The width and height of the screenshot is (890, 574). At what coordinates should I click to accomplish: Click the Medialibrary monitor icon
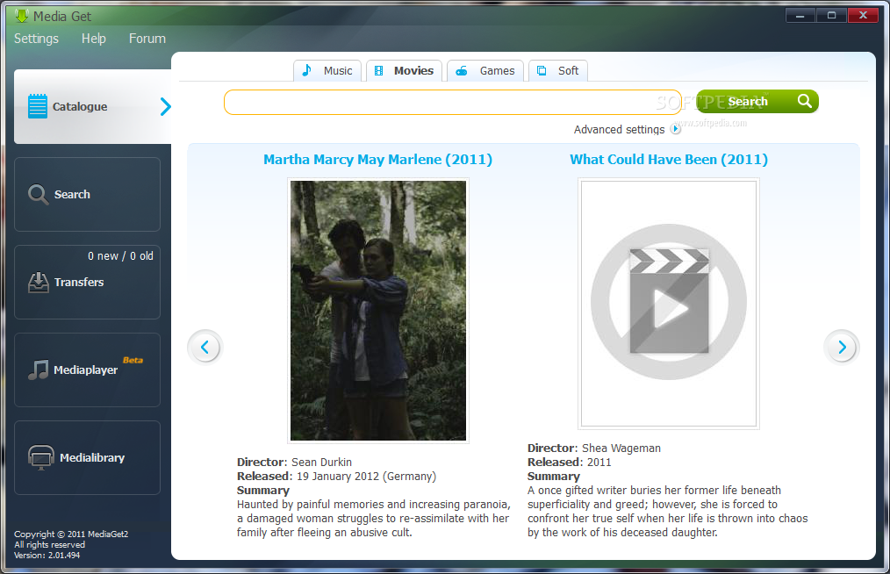point(41,457)
